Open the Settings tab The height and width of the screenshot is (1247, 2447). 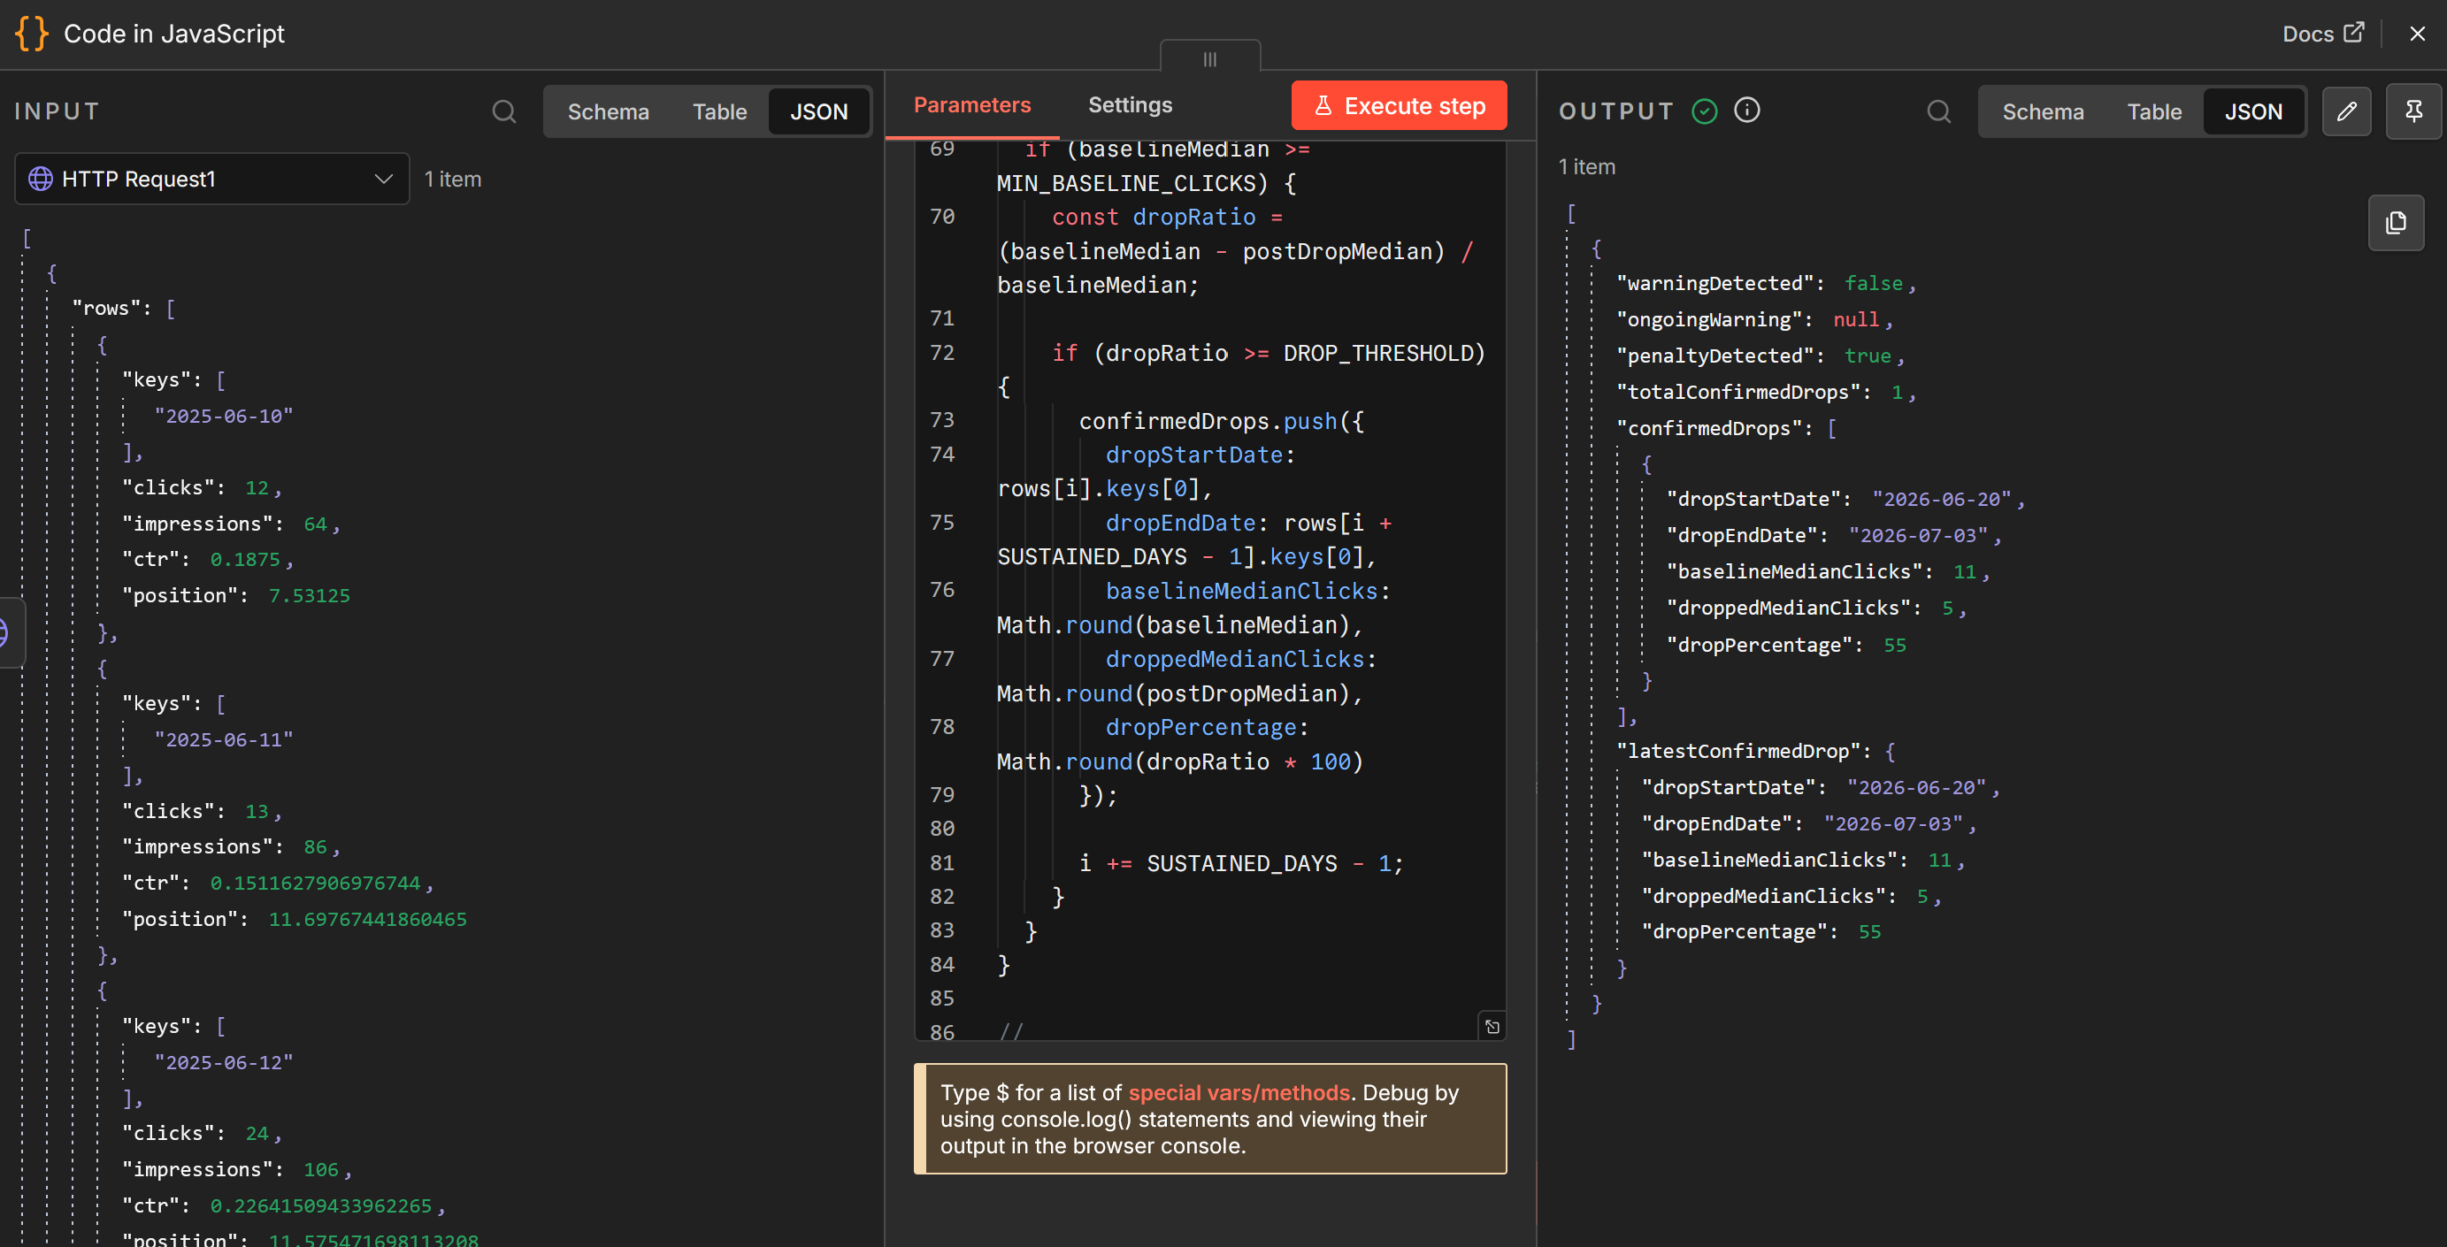click(1131, 104)
